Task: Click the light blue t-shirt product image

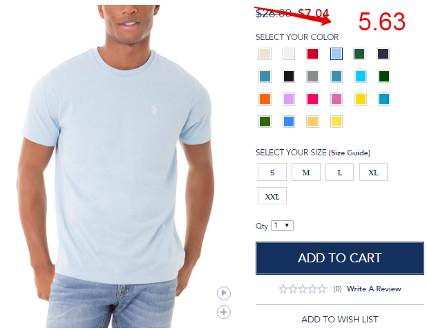Action: tap(116, 166)
